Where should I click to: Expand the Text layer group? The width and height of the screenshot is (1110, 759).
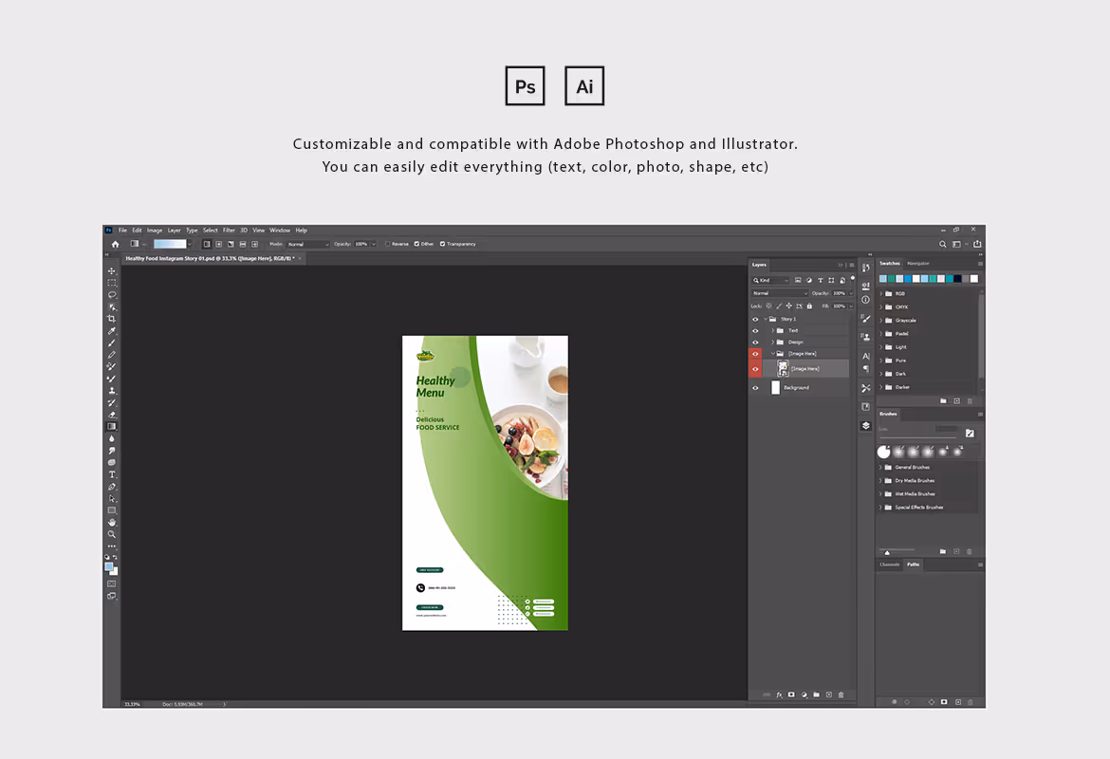pos(772,331)
